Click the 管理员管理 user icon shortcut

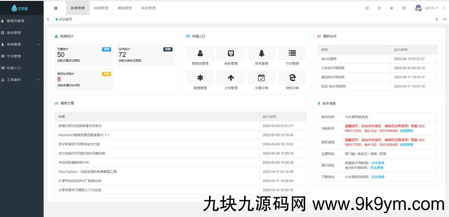pos(200,53)
